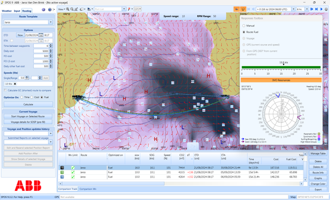Jump to the last forecast time step

tap(316, 9)
